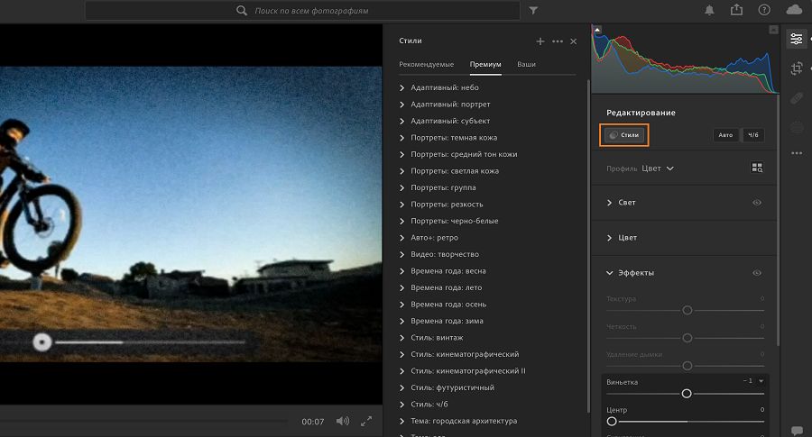Click the histogram graph

click(x=685, y=59)
